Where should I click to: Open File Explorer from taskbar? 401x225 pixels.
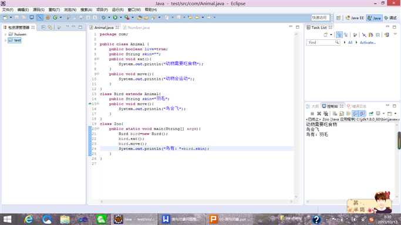[65, 219]
